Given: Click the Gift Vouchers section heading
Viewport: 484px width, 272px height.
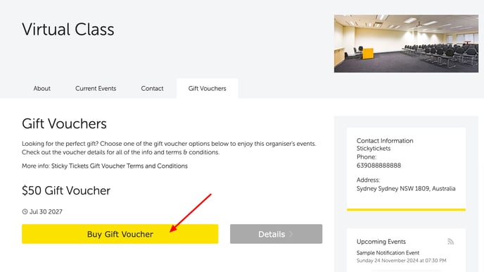Looking at the screenshot, I should pos(64,123).
